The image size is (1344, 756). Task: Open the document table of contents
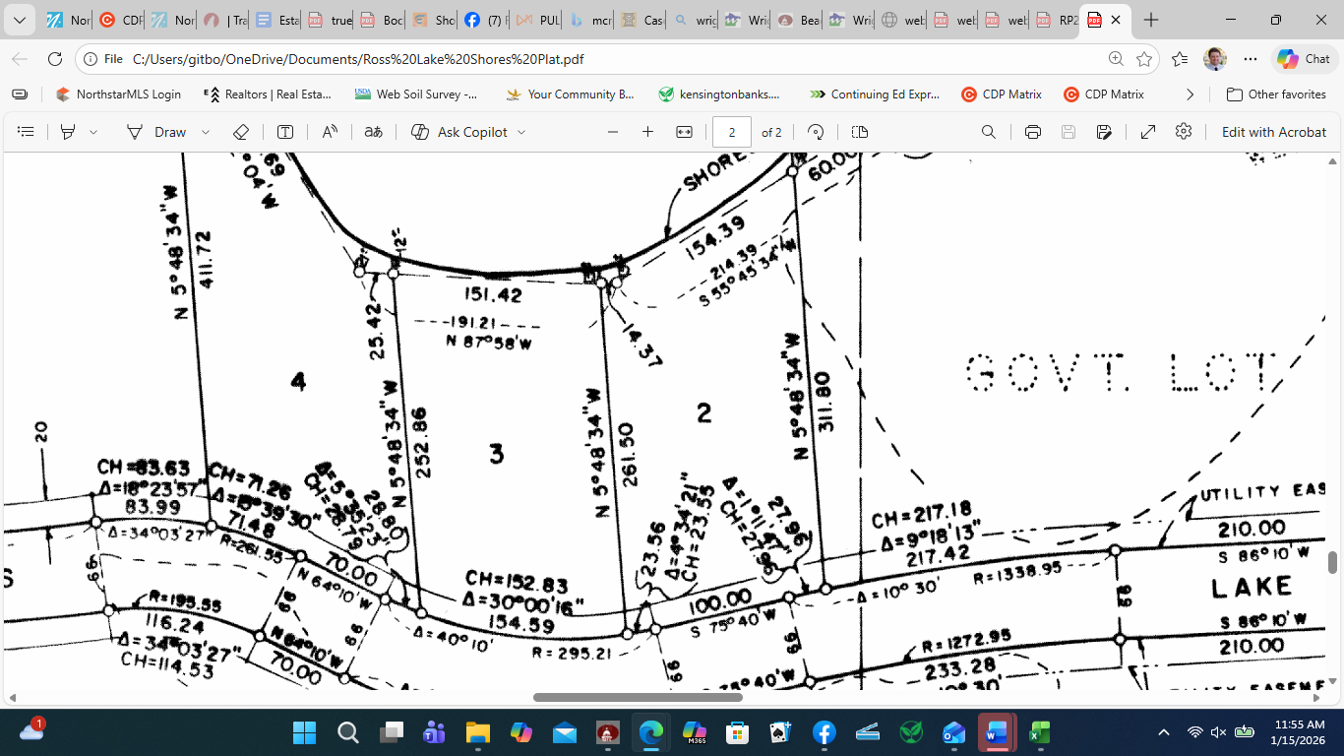[26, 131]
